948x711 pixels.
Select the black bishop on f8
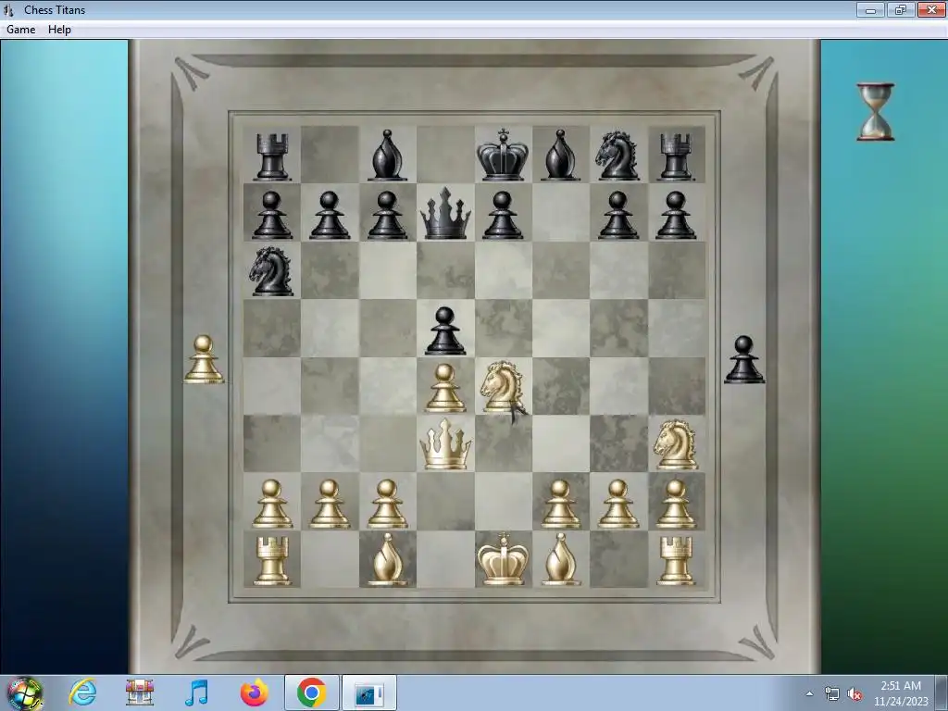point(560,156)
